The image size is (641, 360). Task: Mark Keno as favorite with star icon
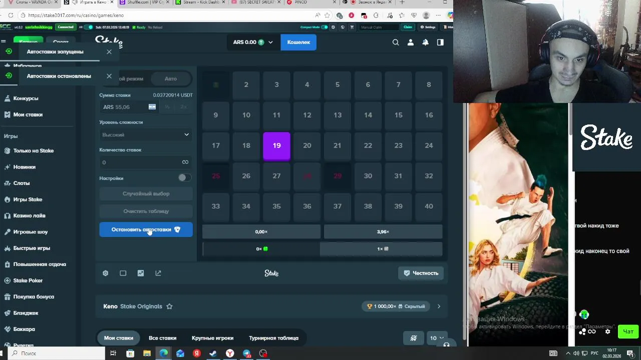169,306
